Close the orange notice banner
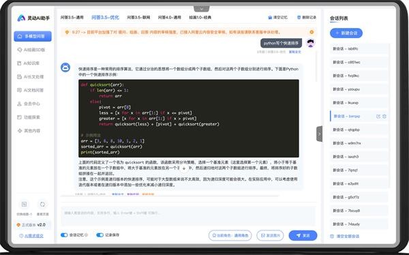 [x=312, y=32]
